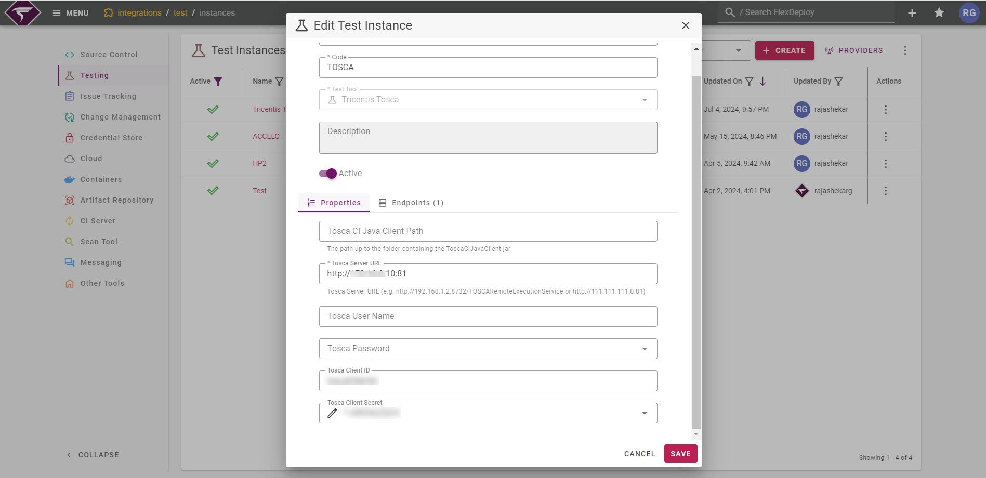
Task: Open the Tosca Client Secret dropdown arrow
Action: pyautogui.click(x=645, y=413)
